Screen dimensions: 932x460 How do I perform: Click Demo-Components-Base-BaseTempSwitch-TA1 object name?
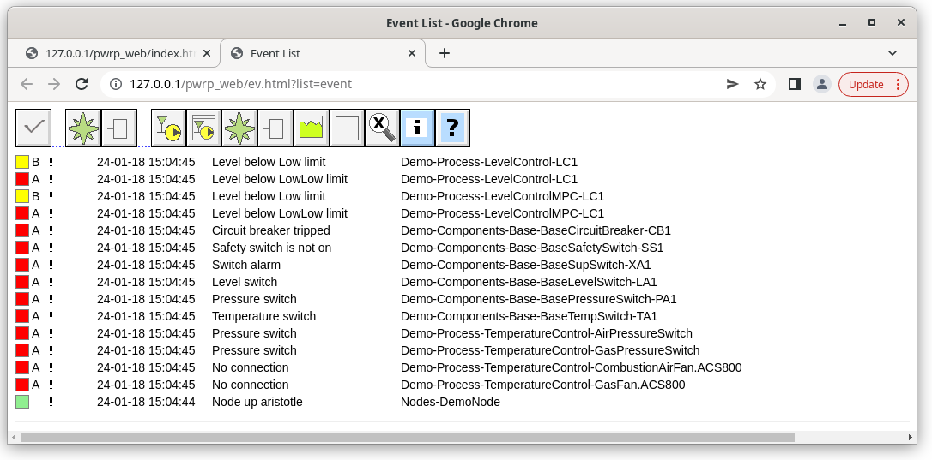pos(529,316)
